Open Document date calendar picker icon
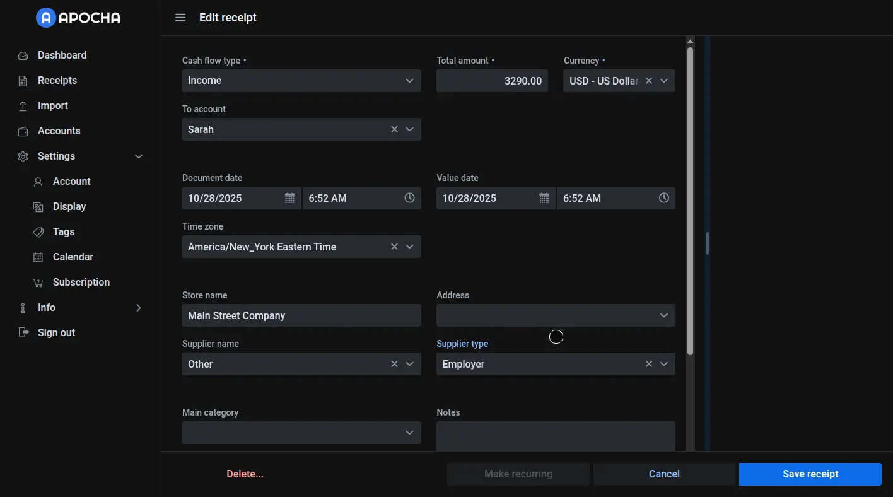 289,198
